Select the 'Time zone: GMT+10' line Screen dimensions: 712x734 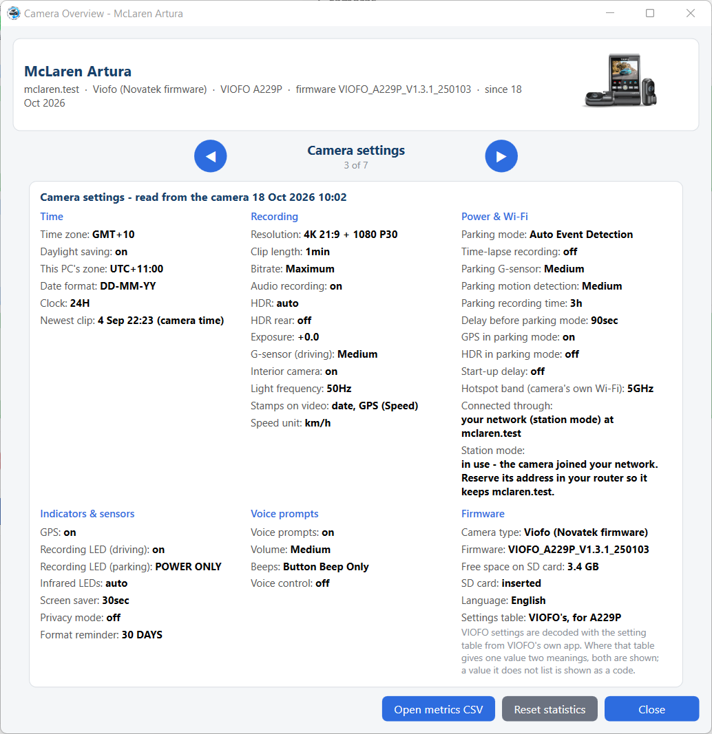(87, 234)
